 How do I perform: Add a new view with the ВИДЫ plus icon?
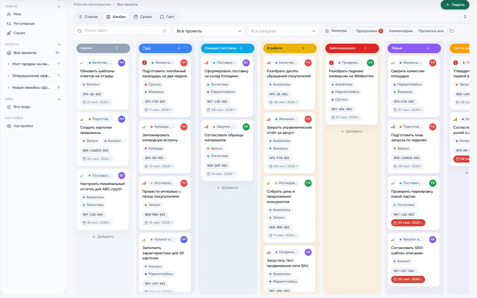point(59,99)
